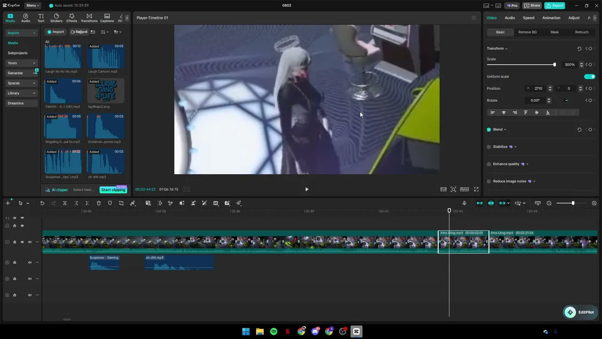Click the Pro upgrade button

coord(512,6)
